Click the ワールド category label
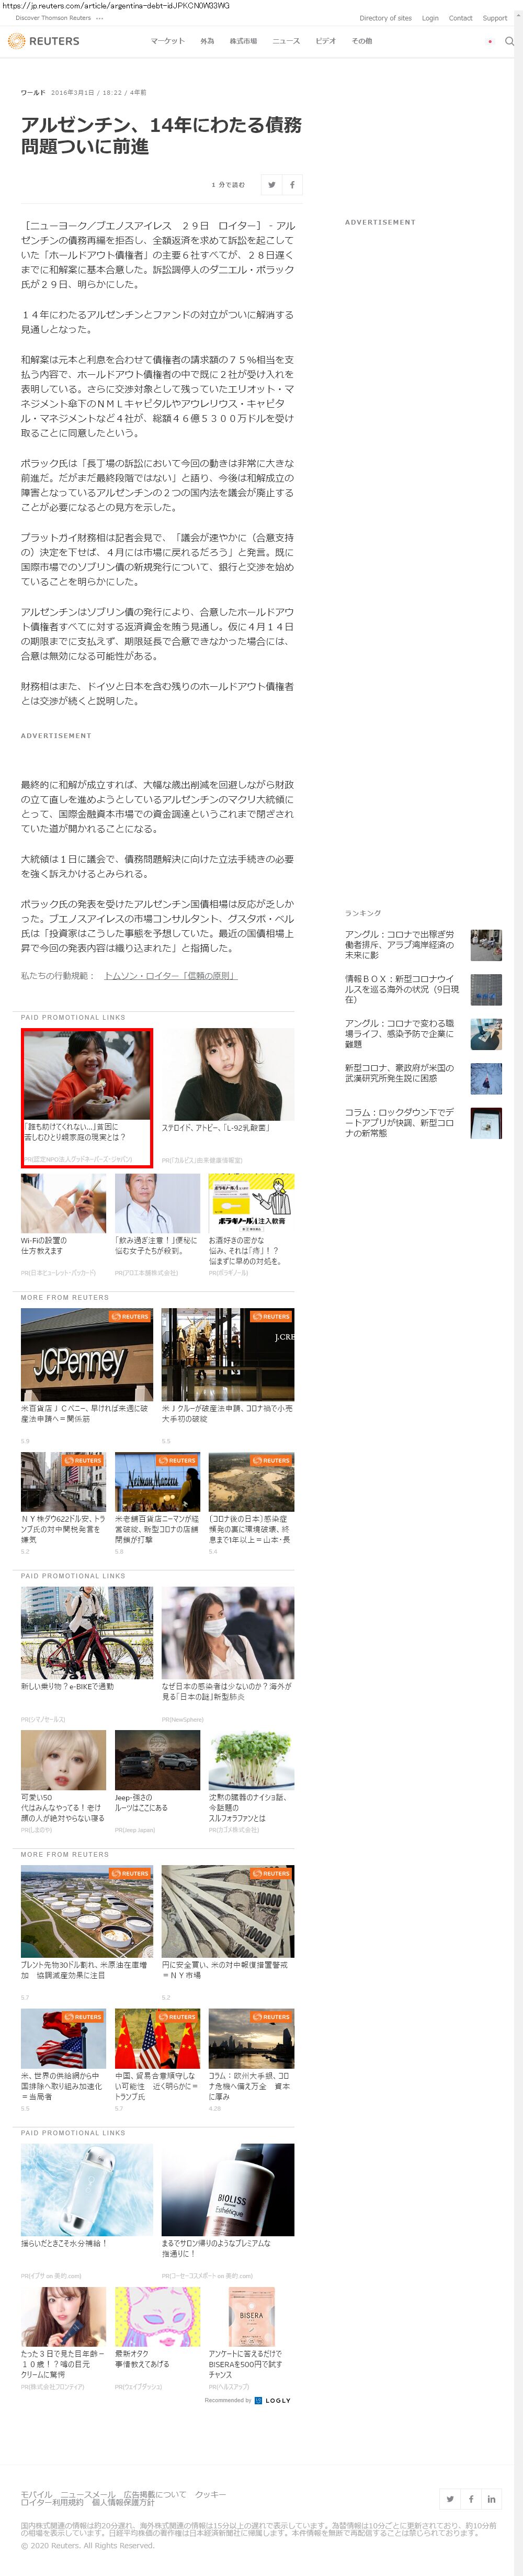523x2576 pixels. [x=33, y=92]
